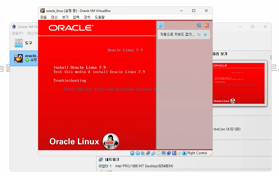This screenshot has width=279, height=176.
Task: Click the VM window resize grip at corner
Action: click(x=211, y=154)
